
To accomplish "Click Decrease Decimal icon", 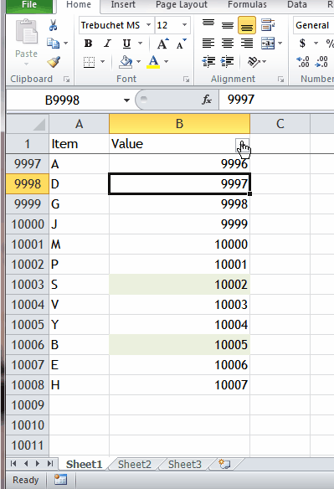I will 321,62.
